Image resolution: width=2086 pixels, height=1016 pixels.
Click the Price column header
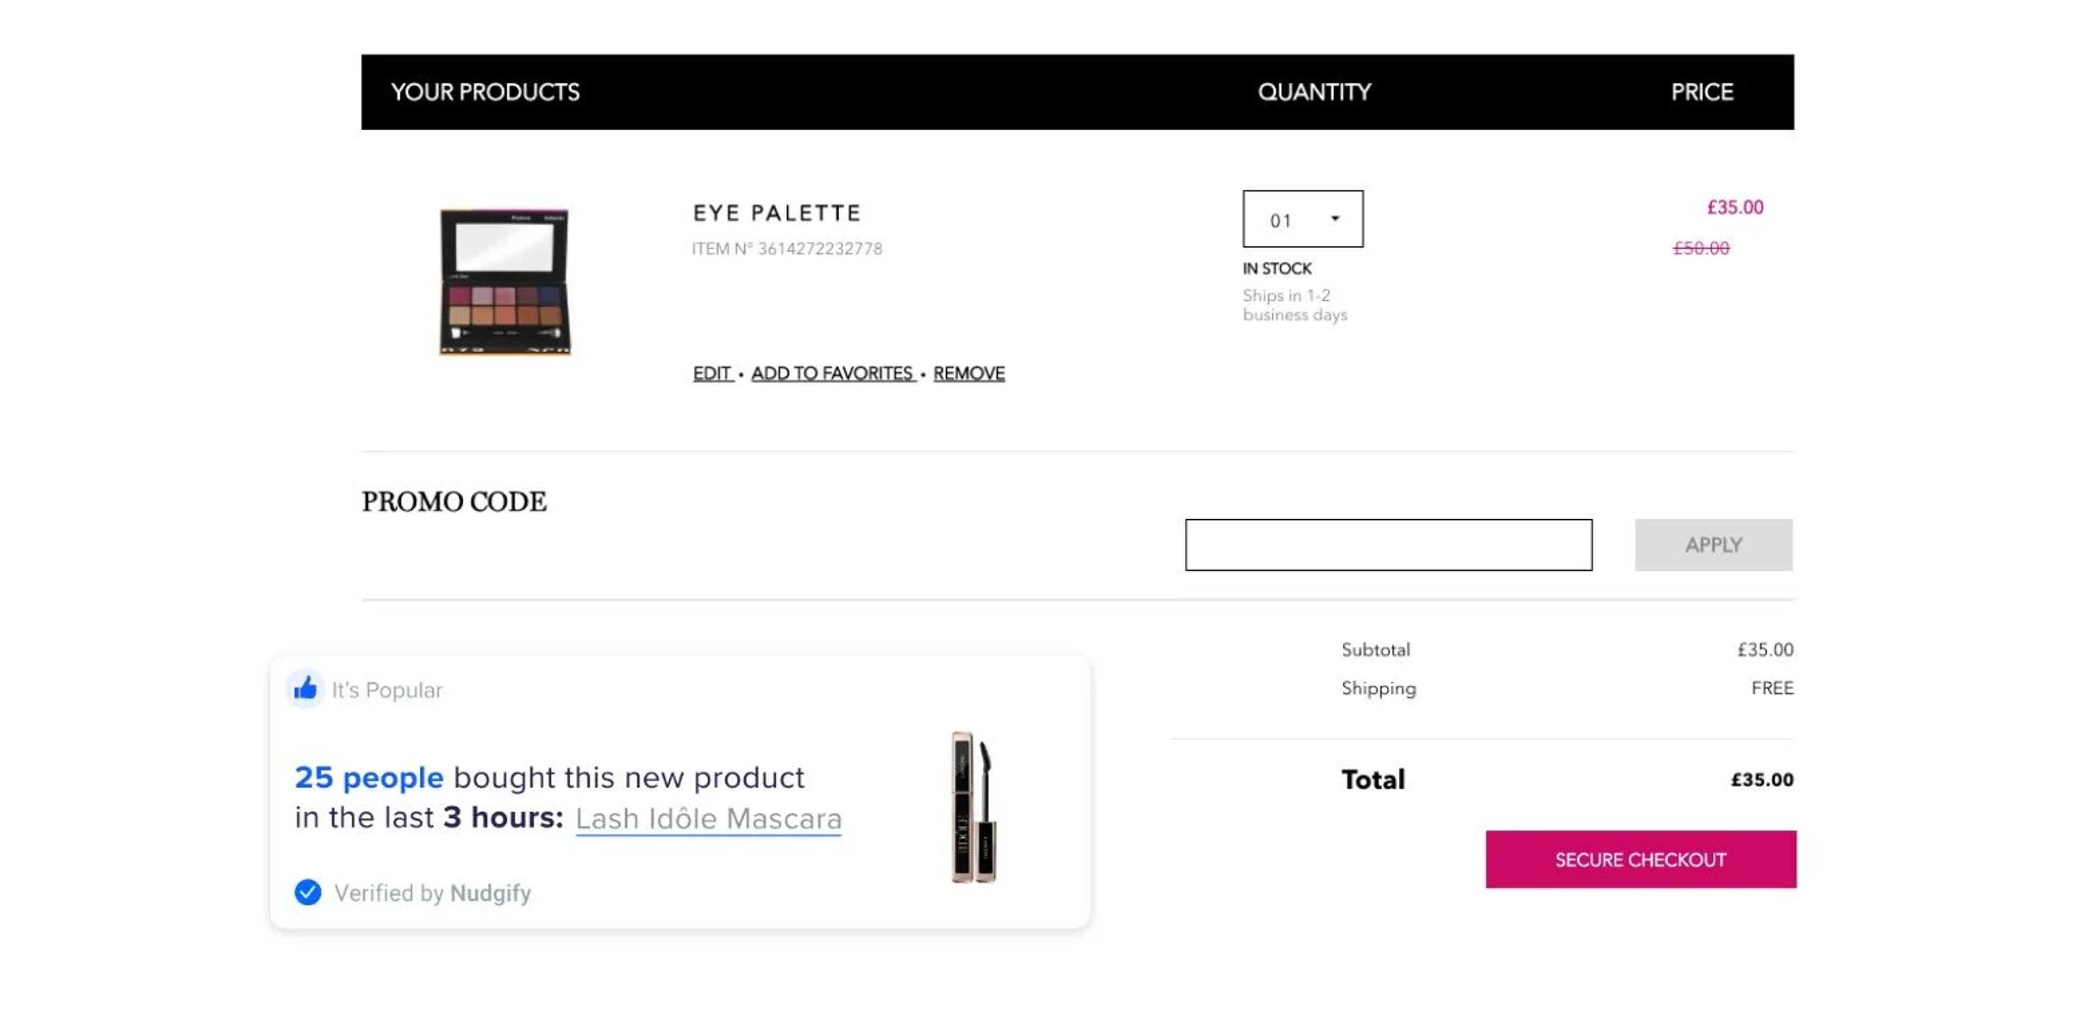(1701, 92)
